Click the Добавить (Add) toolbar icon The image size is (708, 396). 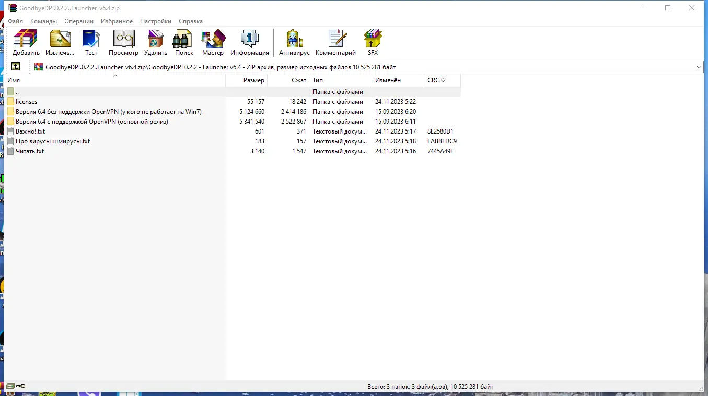click(26, 43)
